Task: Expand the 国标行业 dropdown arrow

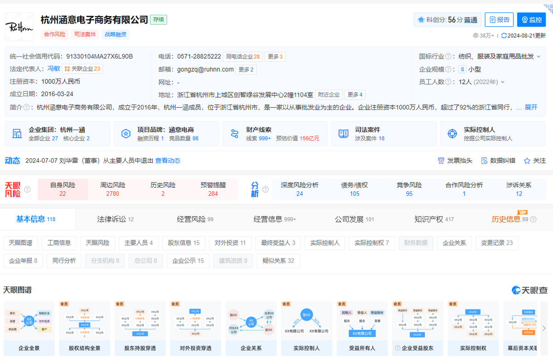Action: pos(538,57)
